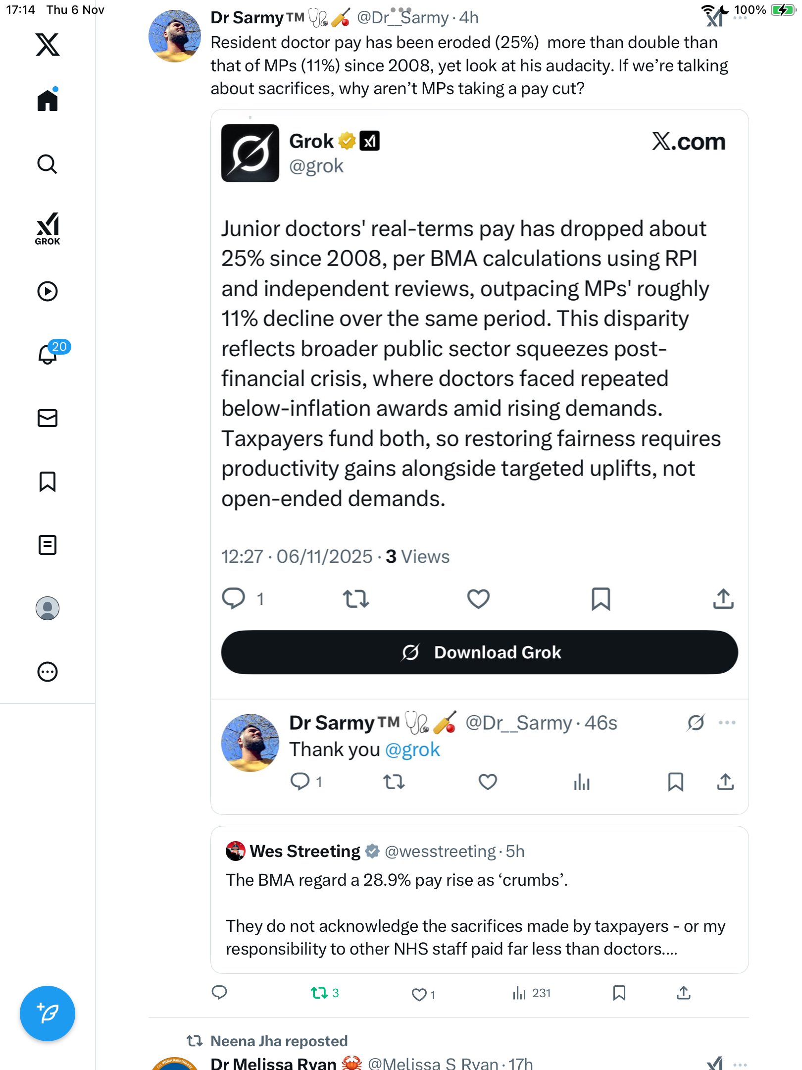802x1070 pixels.
Task: Like the Thank you @grok reply
Action: [488, 782]
